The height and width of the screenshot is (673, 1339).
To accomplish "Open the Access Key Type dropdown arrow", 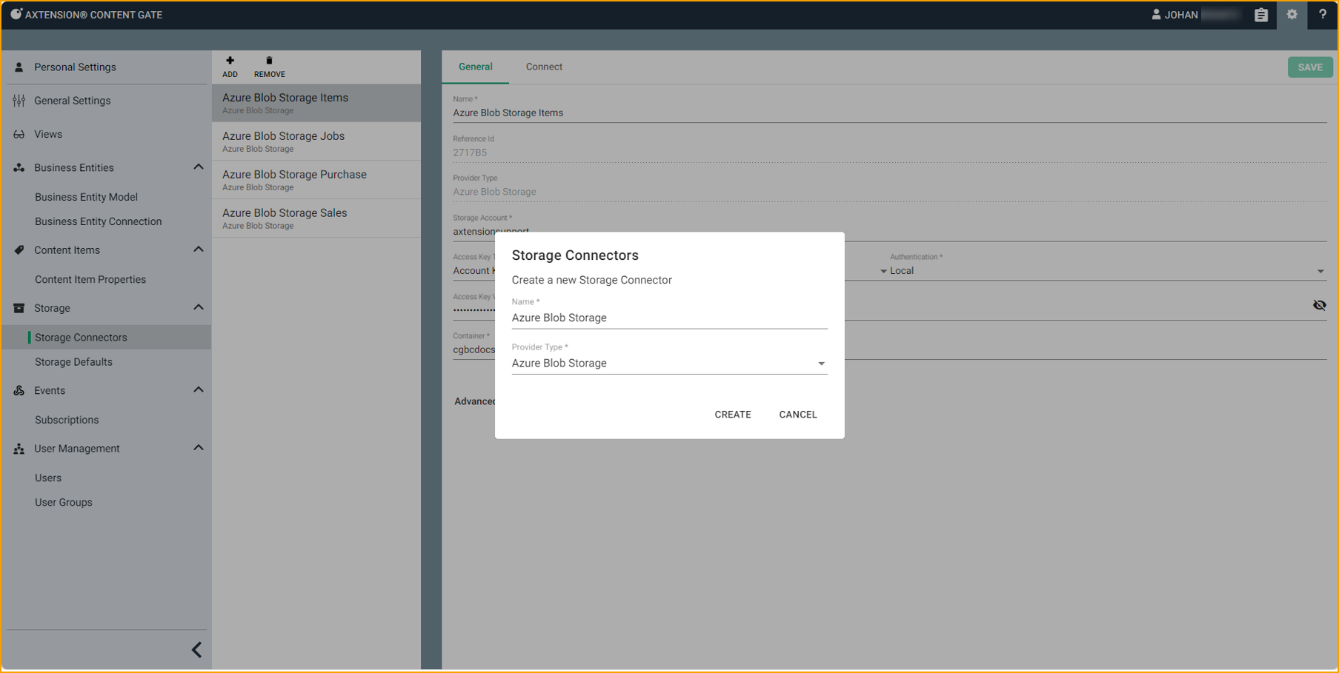I will (883, 271).
